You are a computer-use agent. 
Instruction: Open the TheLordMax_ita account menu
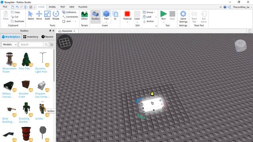[242, 7]
